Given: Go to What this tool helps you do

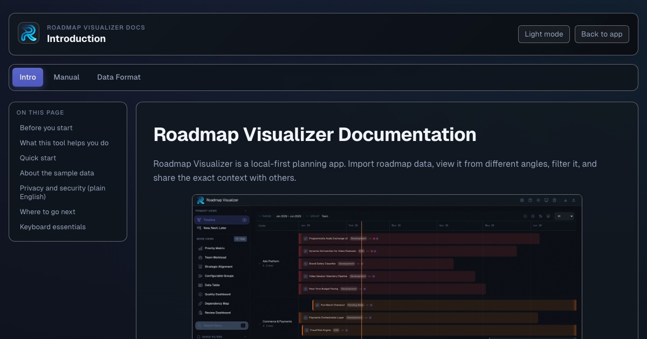Looking at the screenshot, I should coord(64,143).
